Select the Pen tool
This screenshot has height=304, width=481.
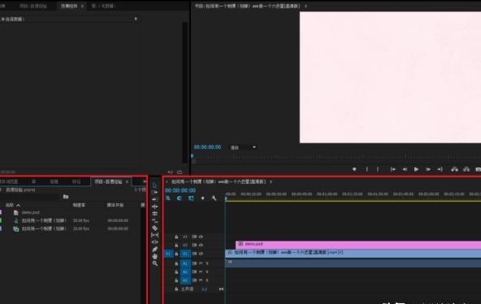point(154,249)
